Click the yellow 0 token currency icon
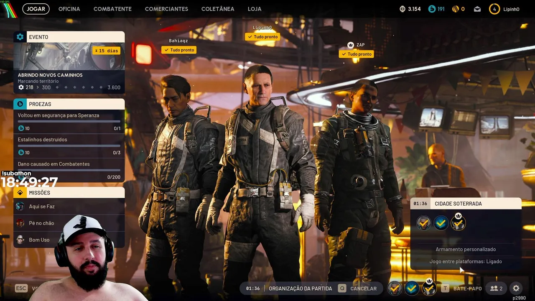Image resolution: width=535 pixels, height=301 pixels. [x=456, y=9]
